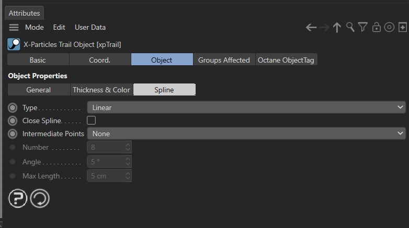The height and width of the screenshot is (228, 409).
Task: Click the filter funnel icon
Action: [x=363, y=27]
